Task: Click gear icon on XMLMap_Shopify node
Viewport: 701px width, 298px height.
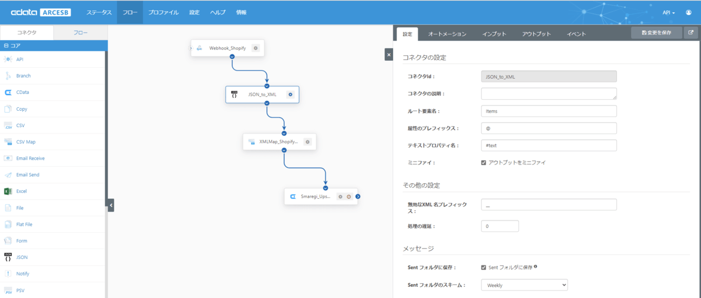Action: tap(307, 141)
